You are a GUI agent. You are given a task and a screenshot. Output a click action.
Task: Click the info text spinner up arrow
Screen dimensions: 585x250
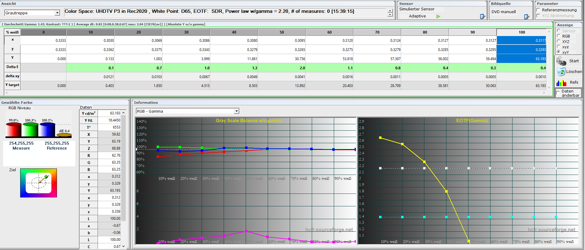pyautogui.click(x=390, y=11)
